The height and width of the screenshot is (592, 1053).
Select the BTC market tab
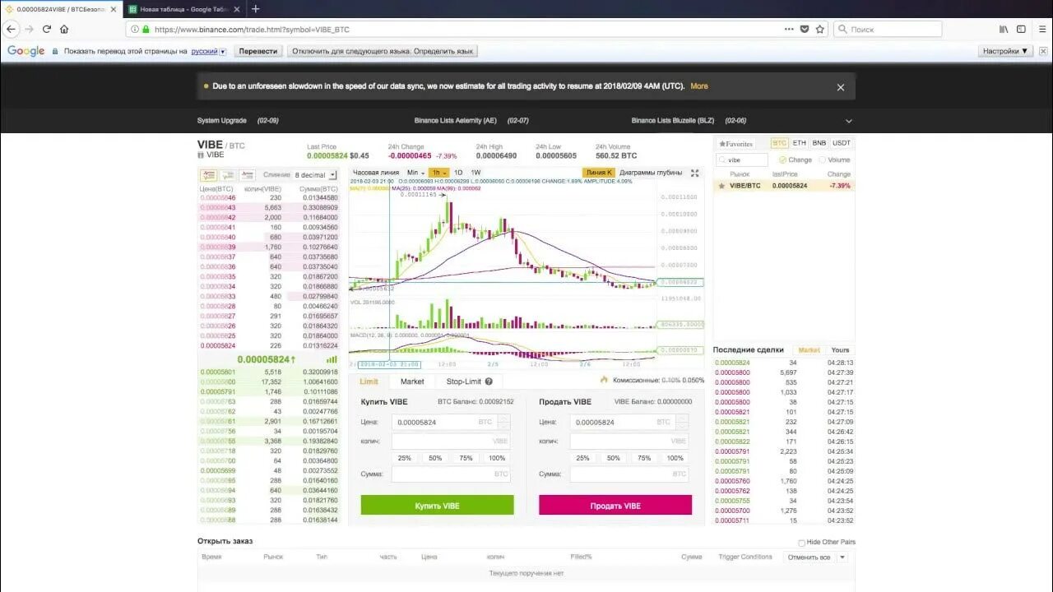tap(779, 143)
